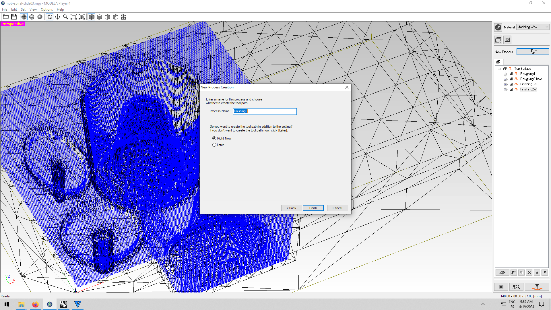Expand the Roughing1 tree node
The image size is (551, 310).
click(x=505, y=74)
